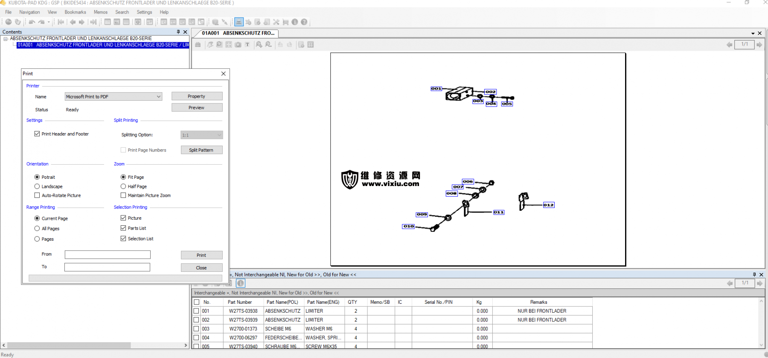Click the Print button in dialog
The height and width of the screenshot is (358, 768).
201,255
